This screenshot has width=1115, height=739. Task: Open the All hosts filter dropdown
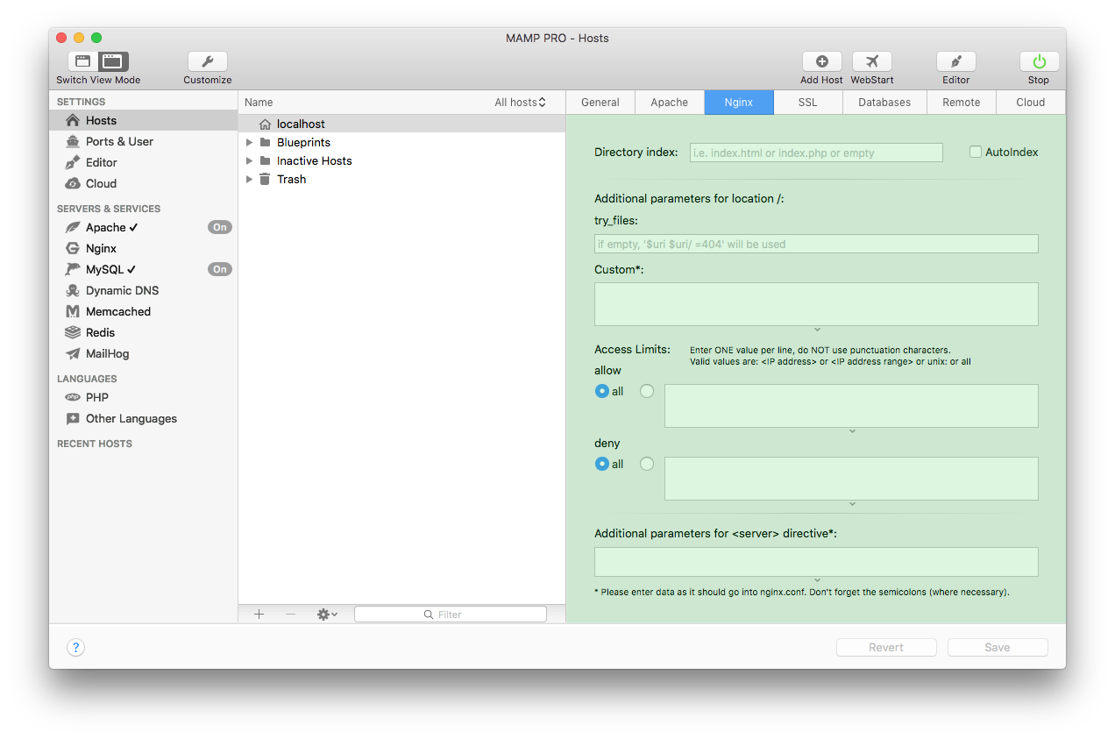click(521, 102)
